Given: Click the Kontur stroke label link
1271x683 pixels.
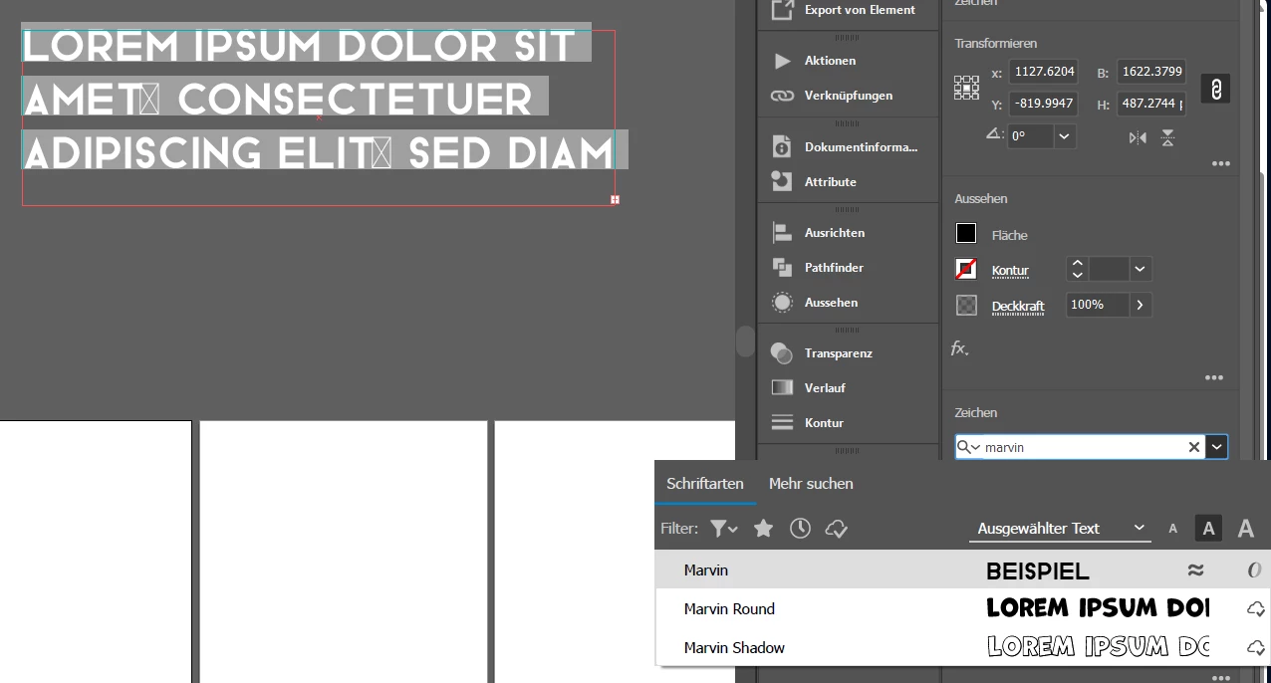Looking at the screenshot, I should coord(1010,271).
